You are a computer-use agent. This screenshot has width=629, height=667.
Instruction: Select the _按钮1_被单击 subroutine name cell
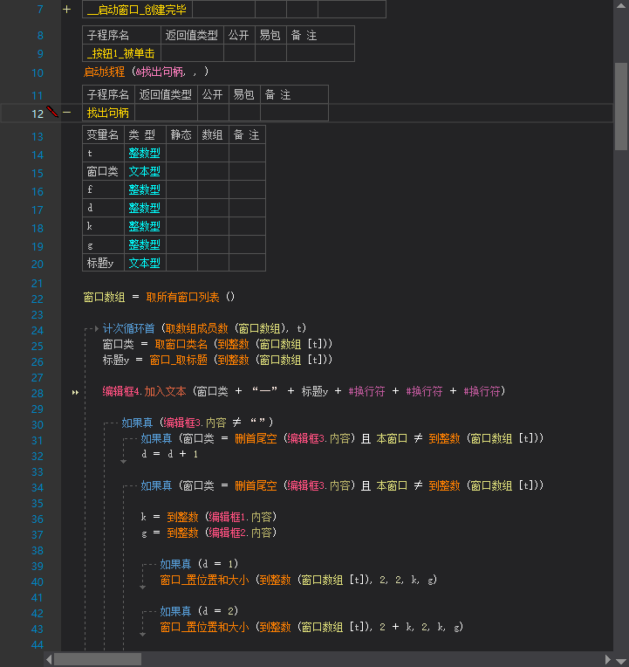click(x=121, y=53)
